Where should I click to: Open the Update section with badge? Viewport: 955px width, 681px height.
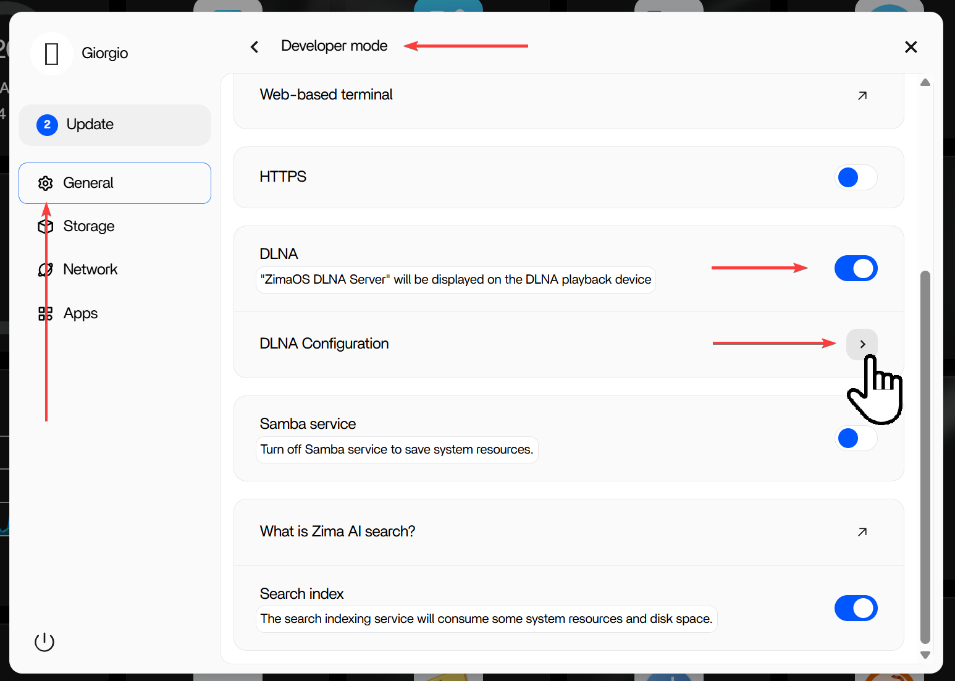[x=115, y=125]
